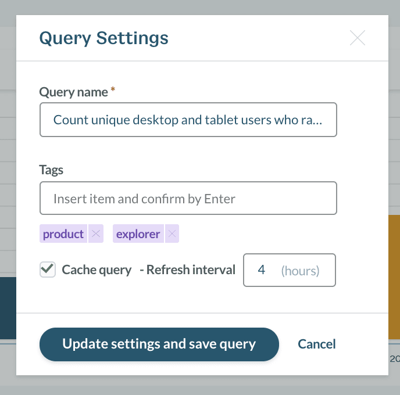The image size is (400, 395).
Task: Select the product tag chip
Action: (63, 234)
